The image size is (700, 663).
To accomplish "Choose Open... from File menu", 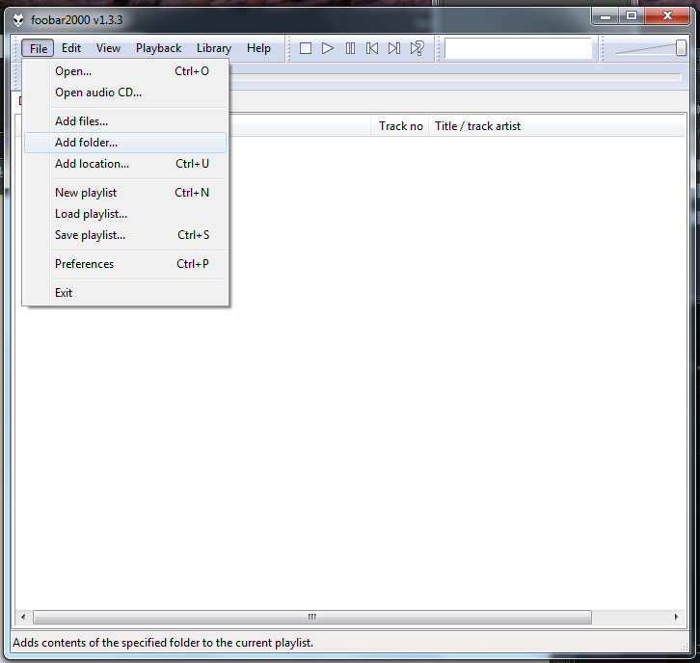I will (125, 71).
